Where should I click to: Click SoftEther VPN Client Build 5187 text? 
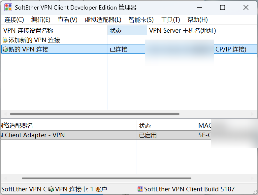tap(189, 189)
